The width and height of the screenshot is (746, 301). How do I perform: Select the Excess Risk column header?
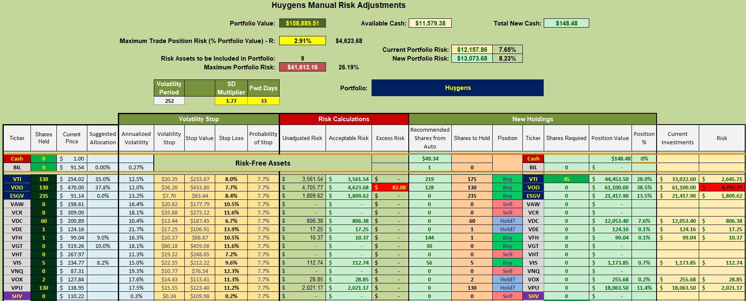[x=390, y=138]
